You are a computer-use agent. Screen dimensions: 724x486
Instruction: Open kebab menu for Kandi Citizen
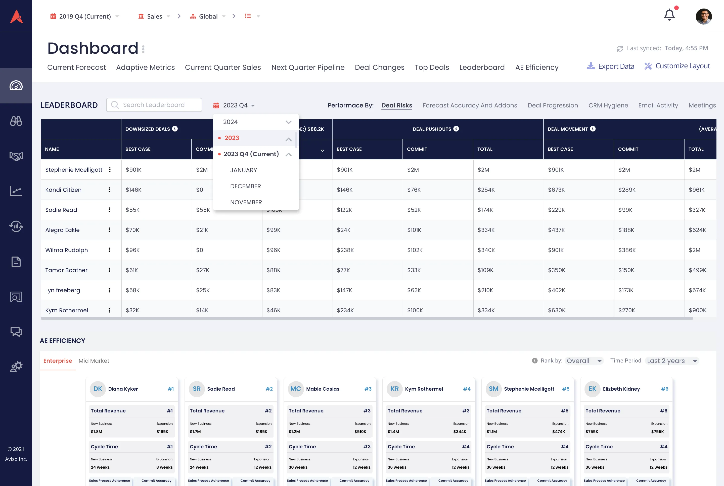(x=109, y=190)
